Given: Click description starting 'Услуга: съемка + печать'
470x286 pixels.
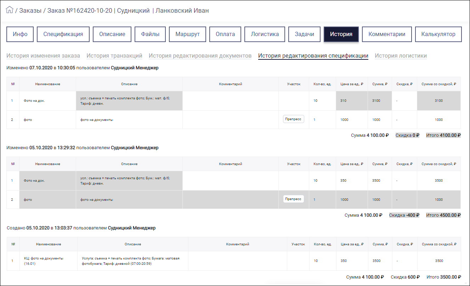Looking at the screenshot, I should point(132,261).
